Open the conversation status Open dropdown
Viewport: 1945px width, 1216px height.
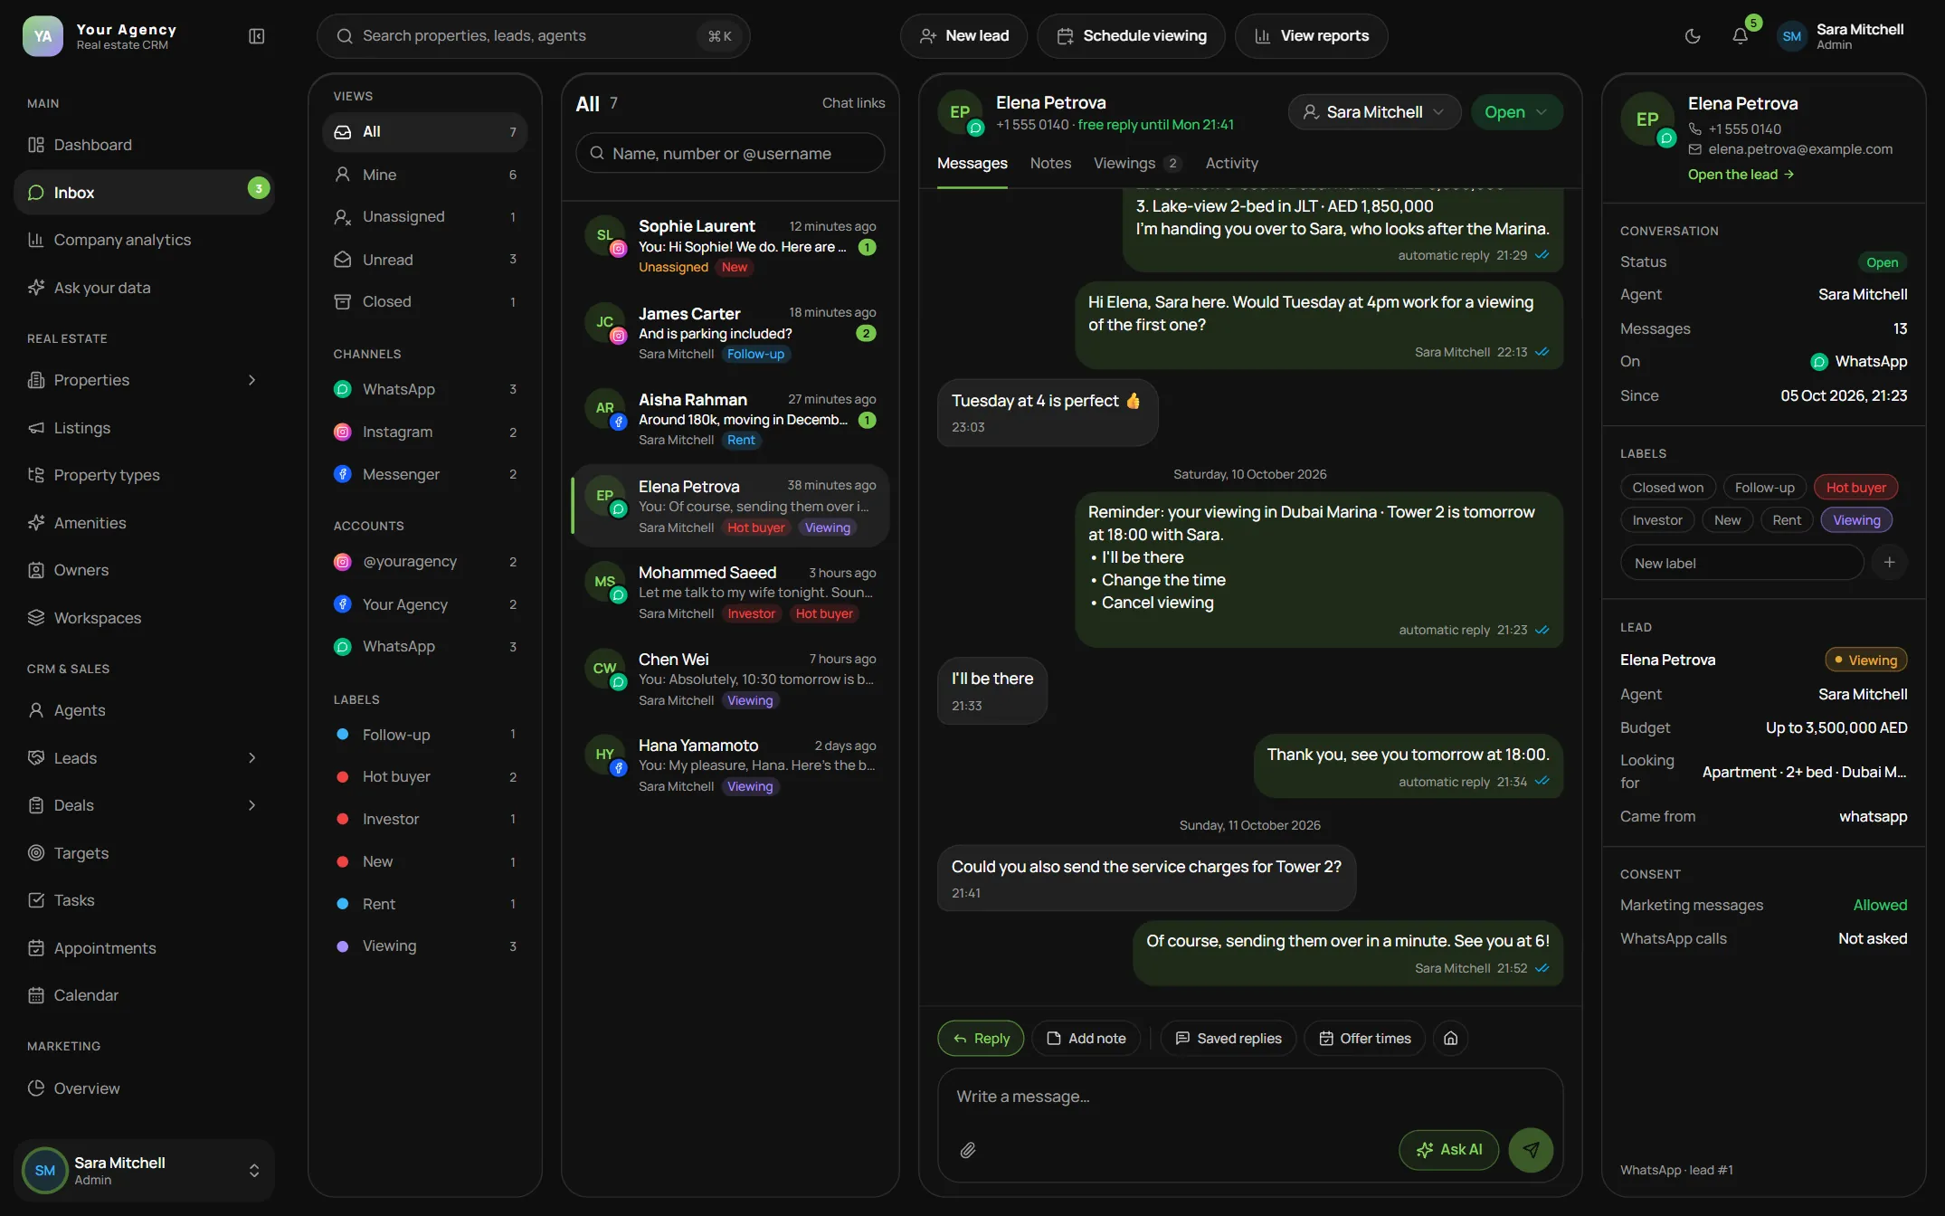(x=1516, y=112)
